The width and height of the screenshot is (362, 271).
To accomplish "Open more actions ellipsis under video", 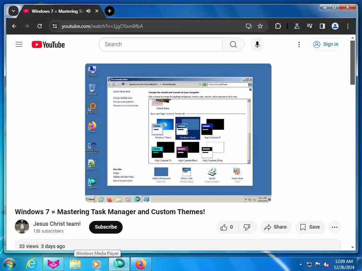I will 334,227.
